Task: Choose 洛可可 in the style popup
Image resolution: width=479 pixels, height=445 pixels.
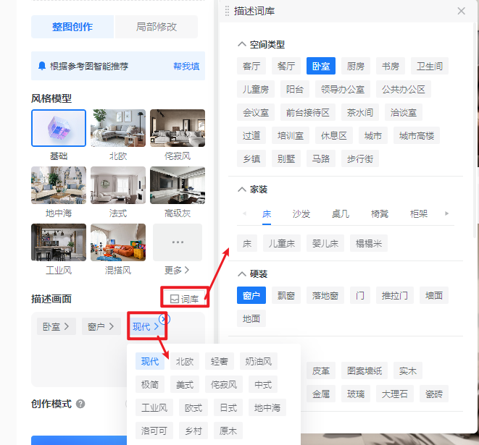Action: point(154,431)
